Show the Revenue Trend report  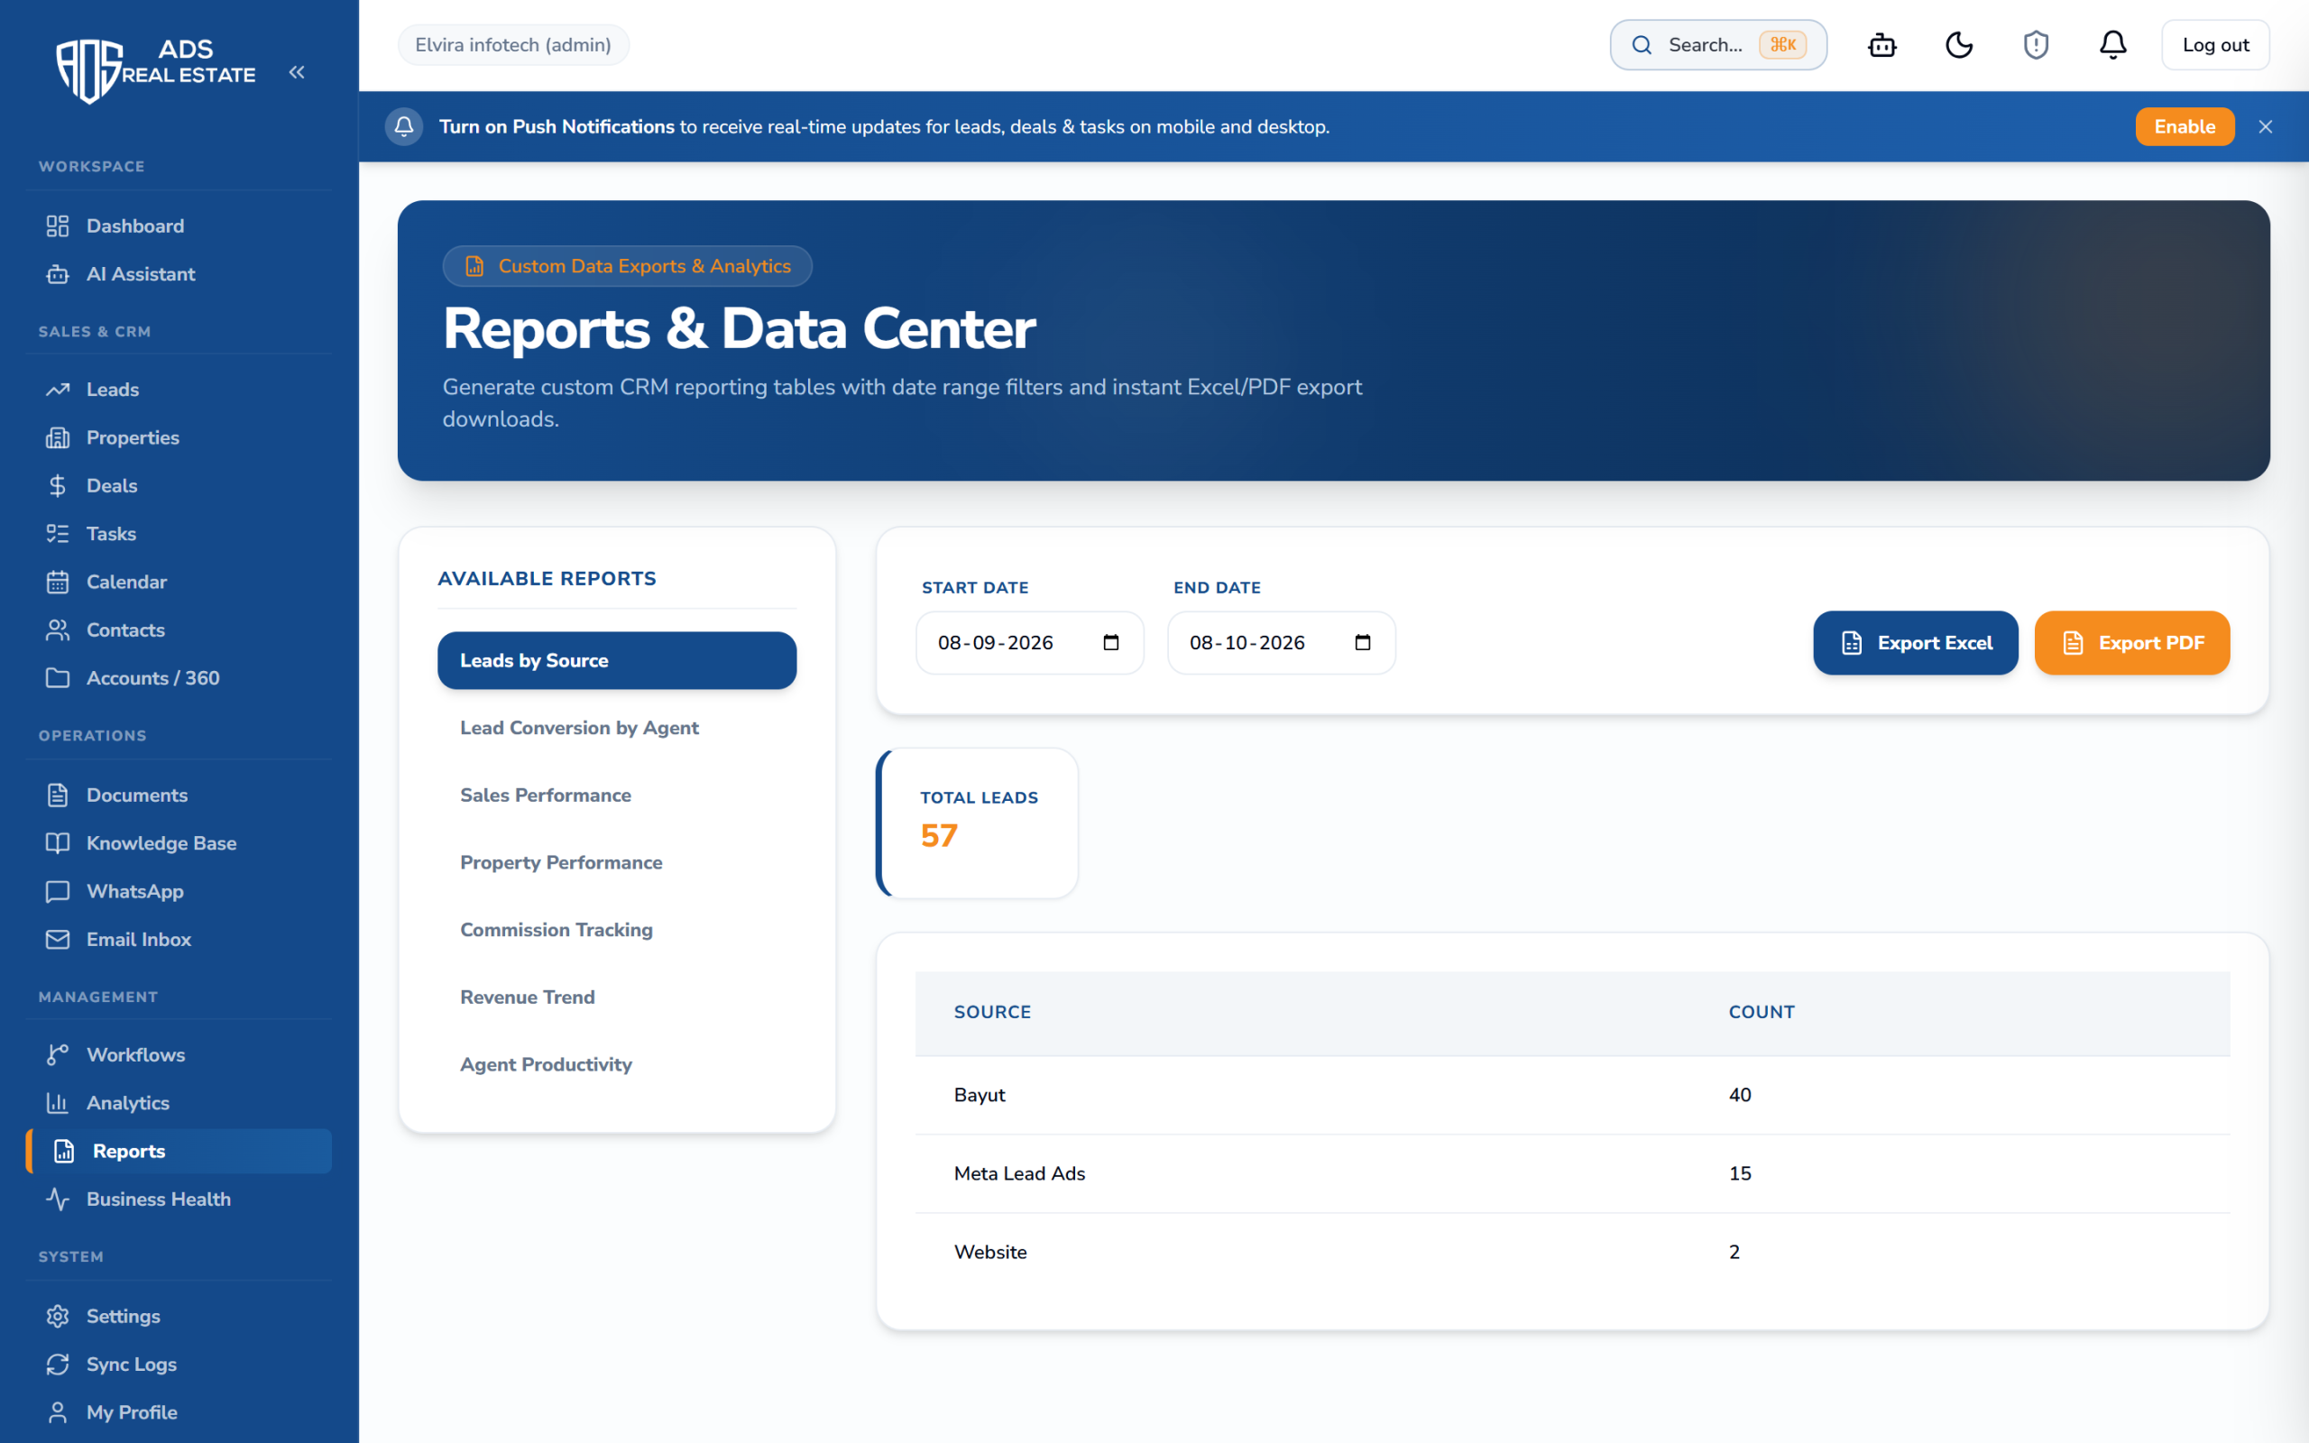click(x=616, y=997)
